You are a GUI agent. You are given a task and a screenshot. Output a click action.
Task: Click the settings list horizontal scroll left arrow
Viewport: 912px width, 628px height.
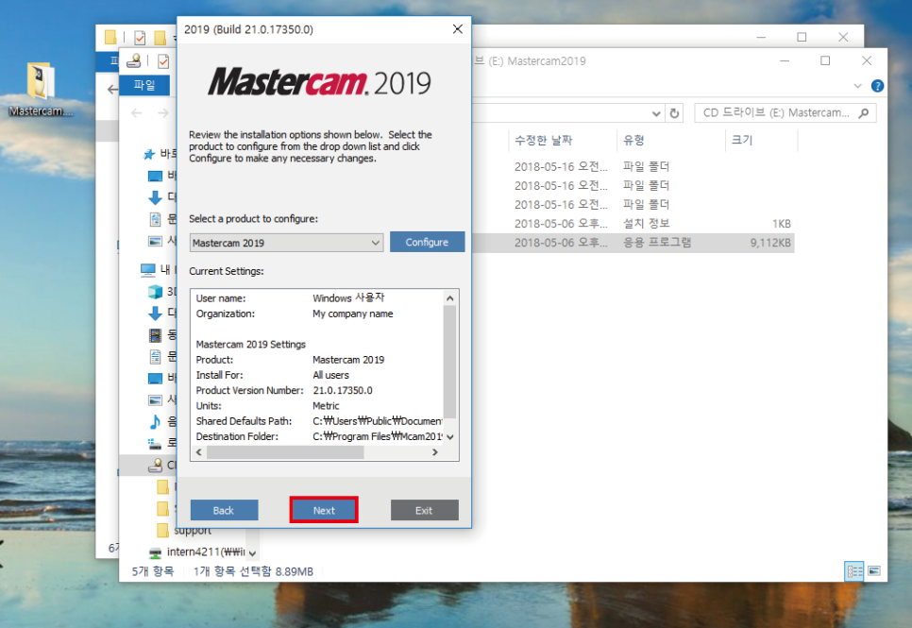pos(199,452)
